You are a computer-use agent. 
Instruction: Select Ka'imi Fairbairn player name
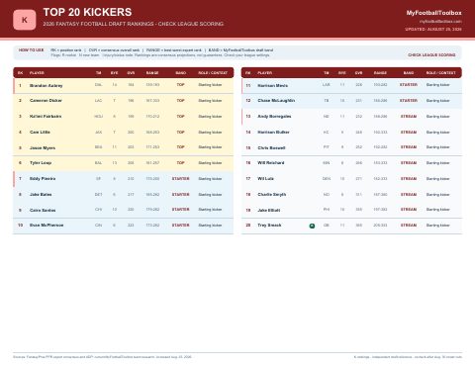46,116
